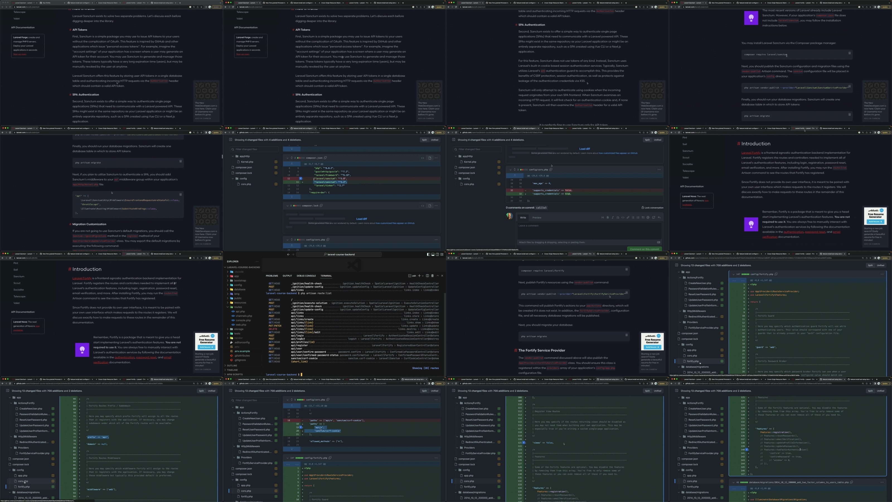Toggle VS Code primary sidebar visibility
892x502 pixels.
[x=428, y=254]
